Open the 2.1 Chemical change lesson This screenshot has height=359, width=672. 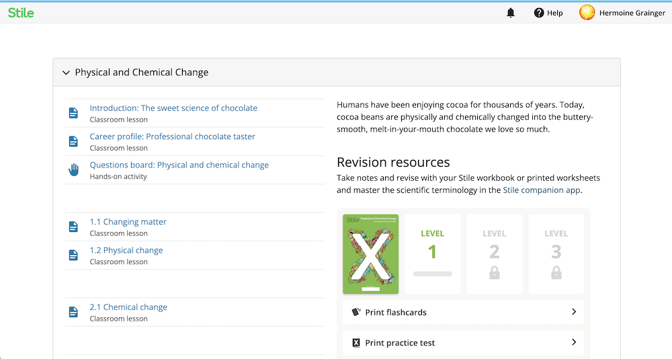[128, 307]
